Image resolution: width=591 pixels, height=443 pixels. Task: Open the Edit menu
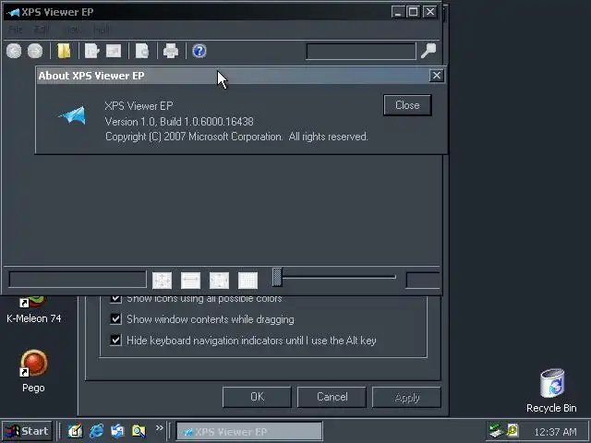[42, 30]
